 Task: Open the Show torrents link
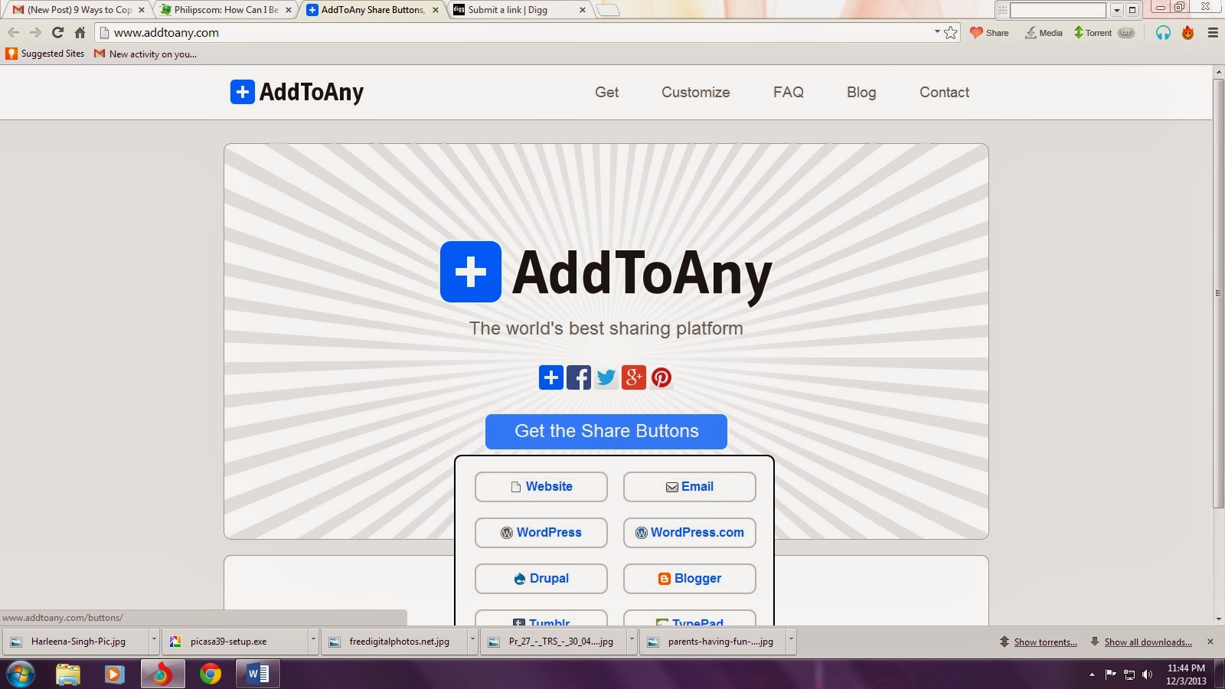[1045, 642]
